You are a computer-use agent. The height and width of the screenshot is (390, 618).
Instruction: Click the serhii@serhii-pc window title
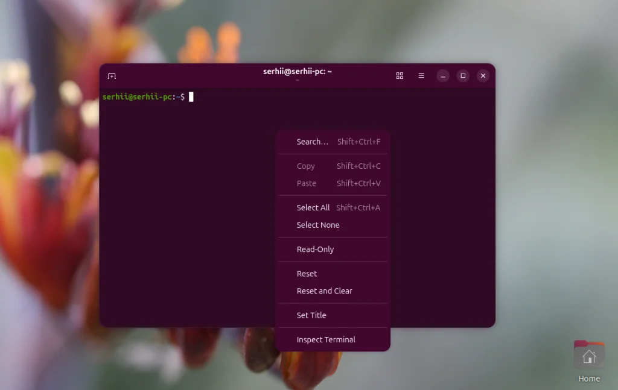coord(298,71)
